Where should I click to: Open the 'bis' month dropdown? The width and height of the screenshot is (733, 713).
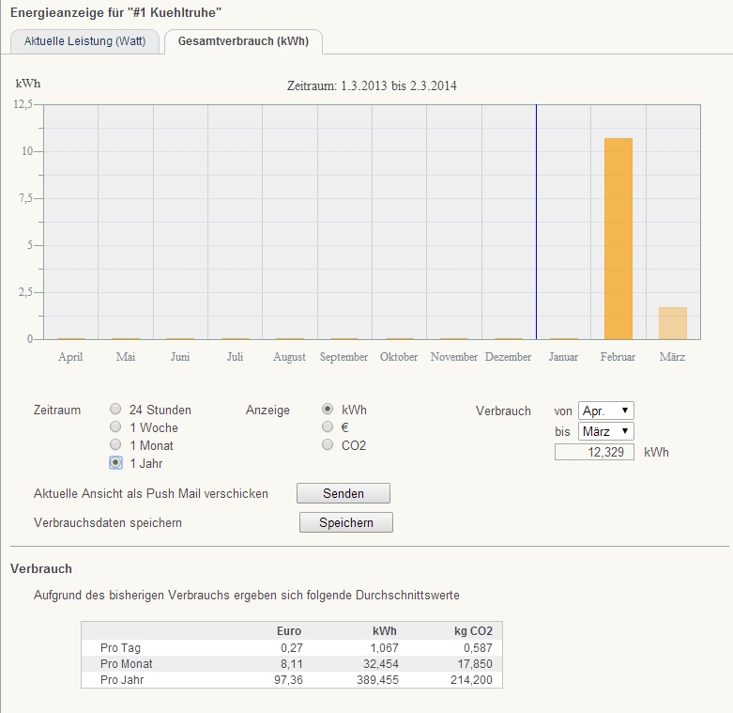[606, 431]
